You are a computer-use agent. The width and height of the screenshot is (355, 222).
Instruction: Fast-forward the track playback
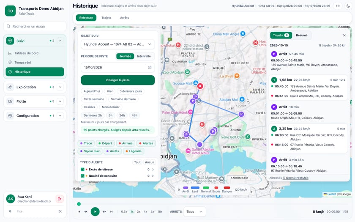pyautogui.click(x=104, y=211)
